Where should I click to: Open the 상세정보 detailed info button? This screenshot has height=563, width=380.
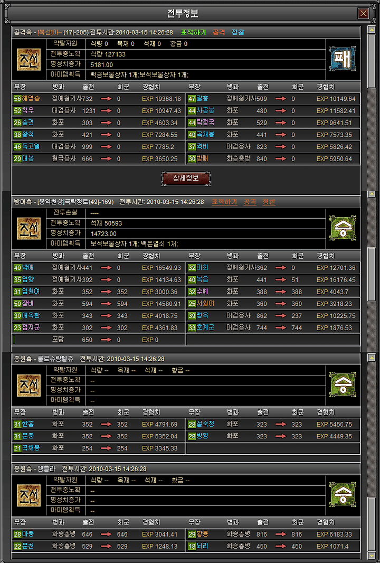point(186,179)
